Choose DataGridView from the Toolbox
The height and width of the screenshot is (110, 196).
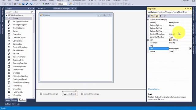click(x=19, y=50)
